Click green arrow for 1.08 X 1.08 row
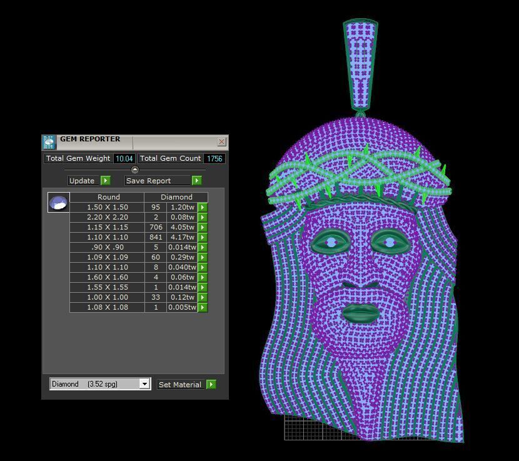 pos(203,307)
